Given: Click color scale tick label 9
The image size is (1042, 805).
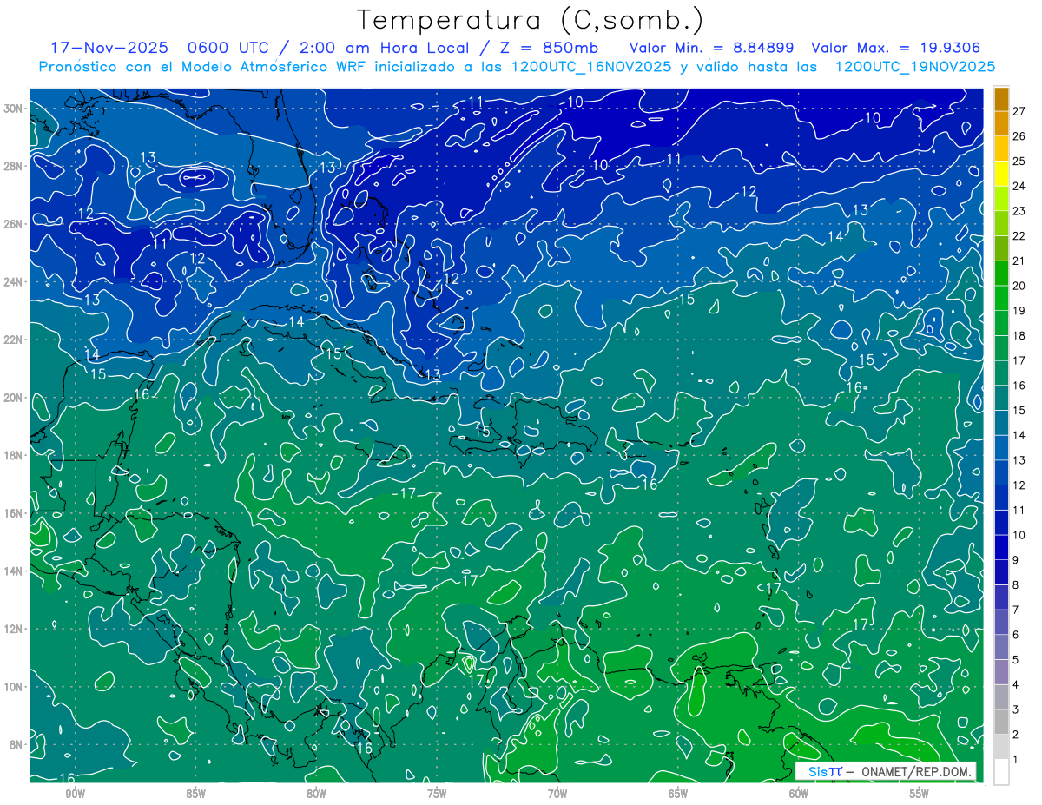Looking at the screenshot, I should click(1016, 560).
